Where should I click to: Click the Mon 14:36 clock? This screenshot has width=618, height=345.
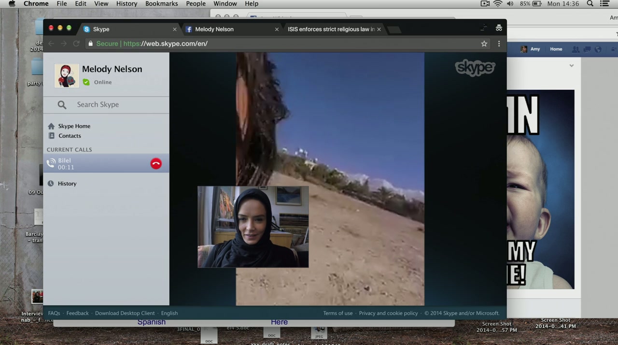point(563,4)
